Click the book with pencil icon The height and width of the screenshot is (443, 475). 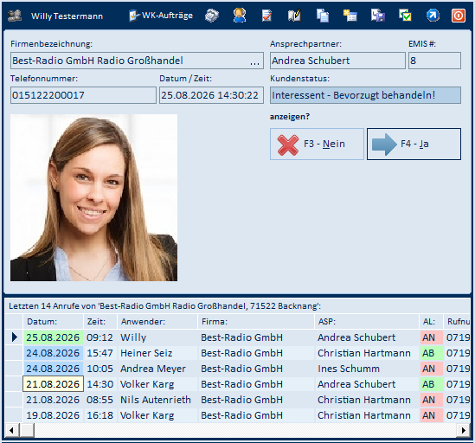click(x=294, y=16)
